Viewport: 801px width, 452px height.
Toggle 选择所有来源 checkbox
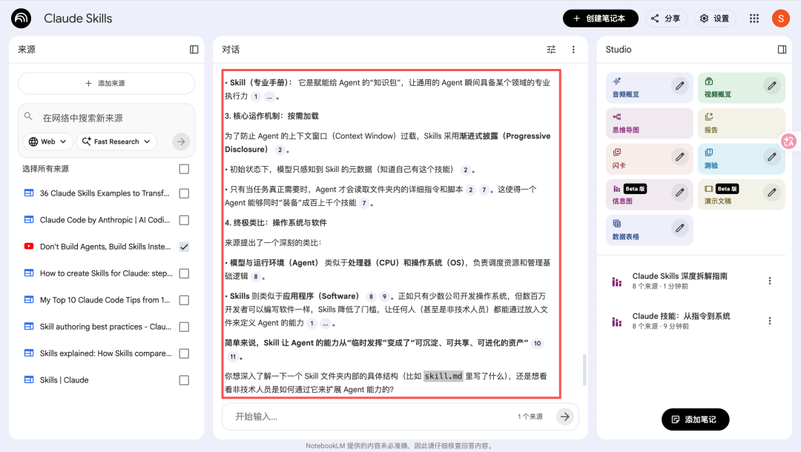click(x=184, y=169)
